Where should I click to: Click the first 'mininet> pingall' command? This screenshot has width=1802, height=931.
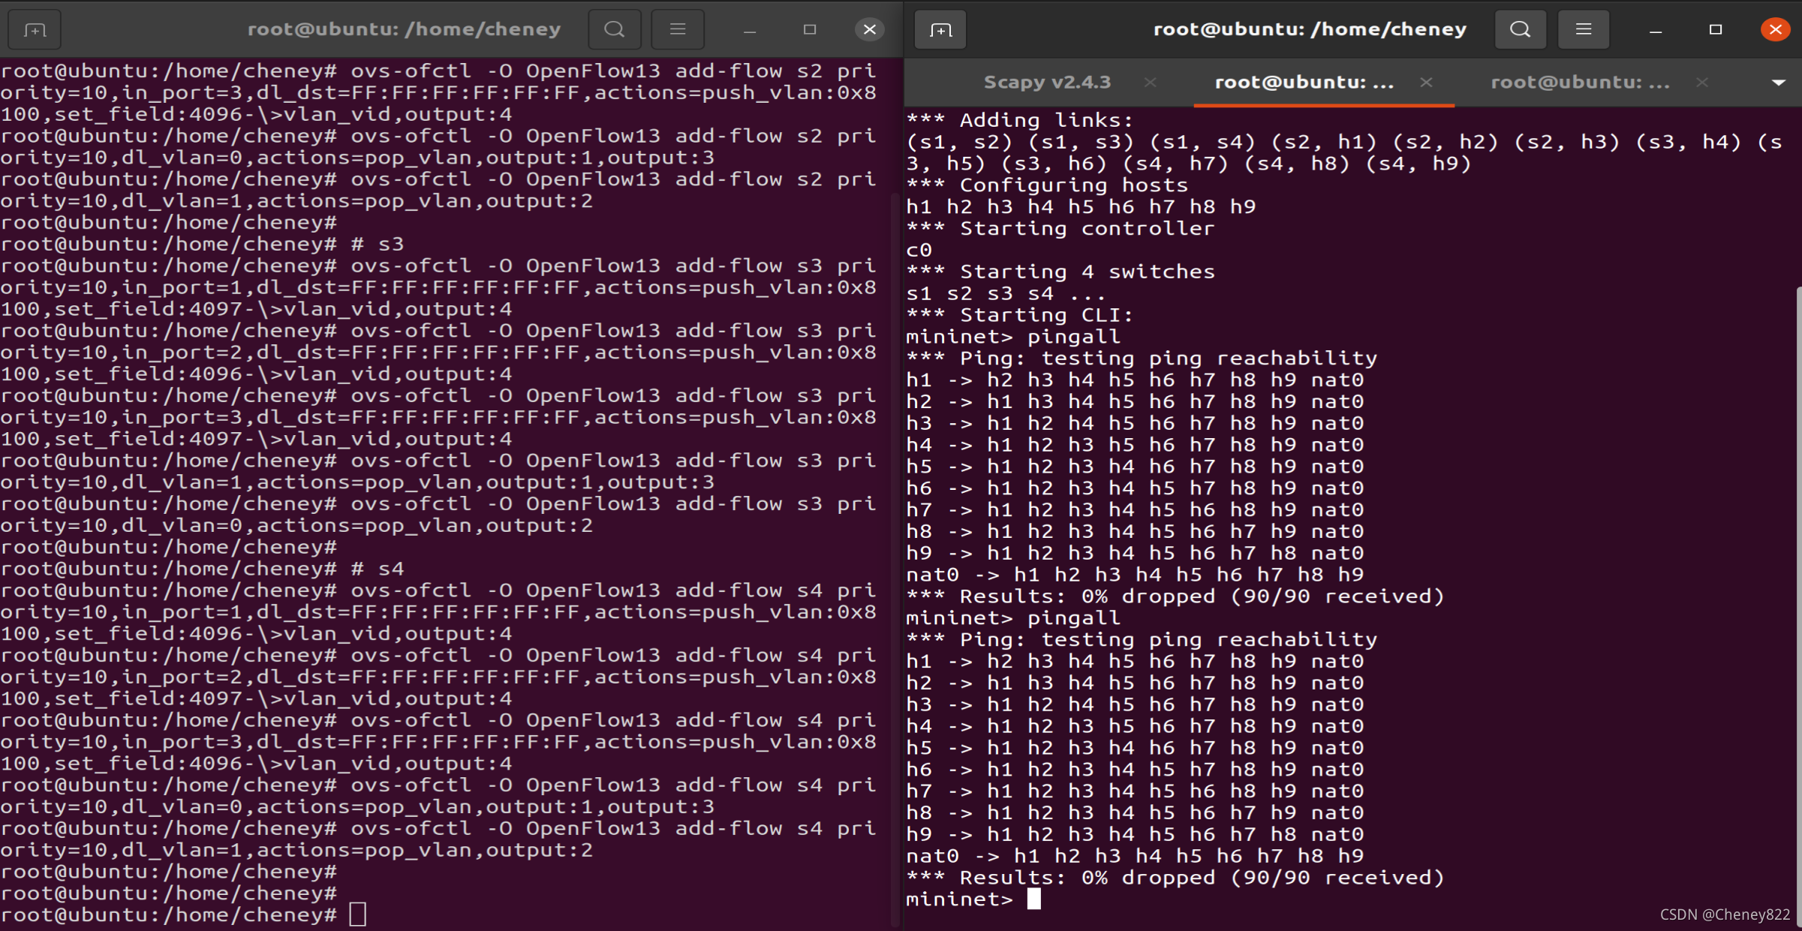pyautogui.click(x=1013, y=337)
